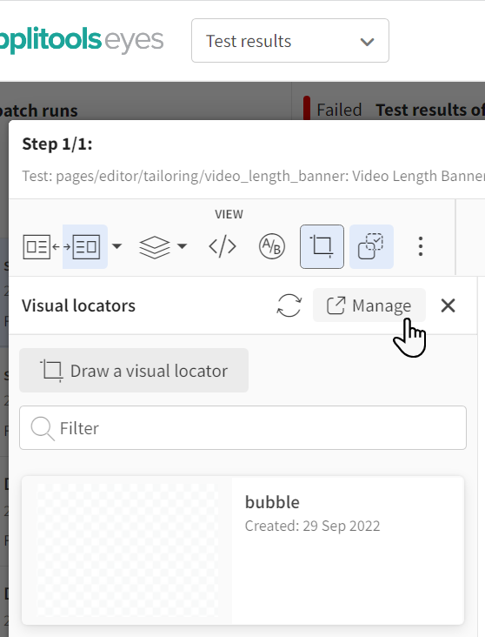Select the bubble locator thumbnail
485x637 pixels.
tap(128, 551)
